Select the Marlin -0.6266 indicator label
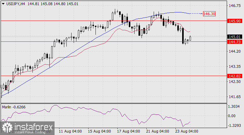Screen dimensions: 244x135 (14, 107)
